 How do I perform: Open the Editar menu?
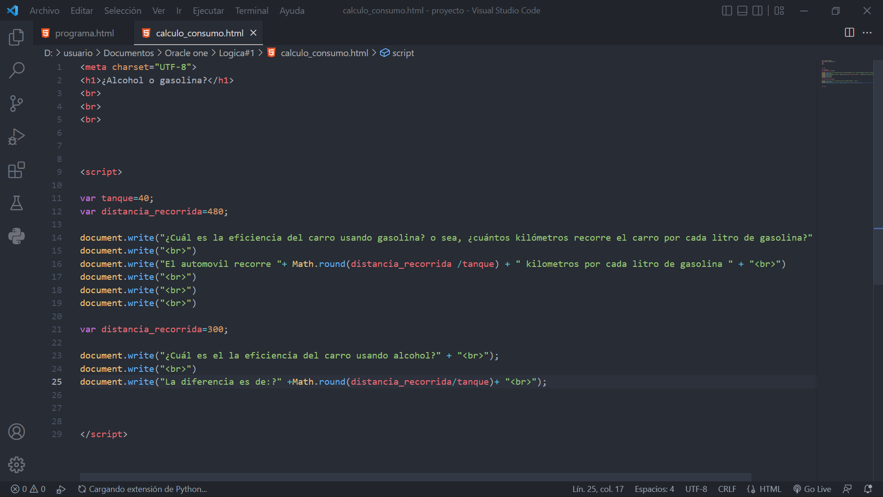82,11
